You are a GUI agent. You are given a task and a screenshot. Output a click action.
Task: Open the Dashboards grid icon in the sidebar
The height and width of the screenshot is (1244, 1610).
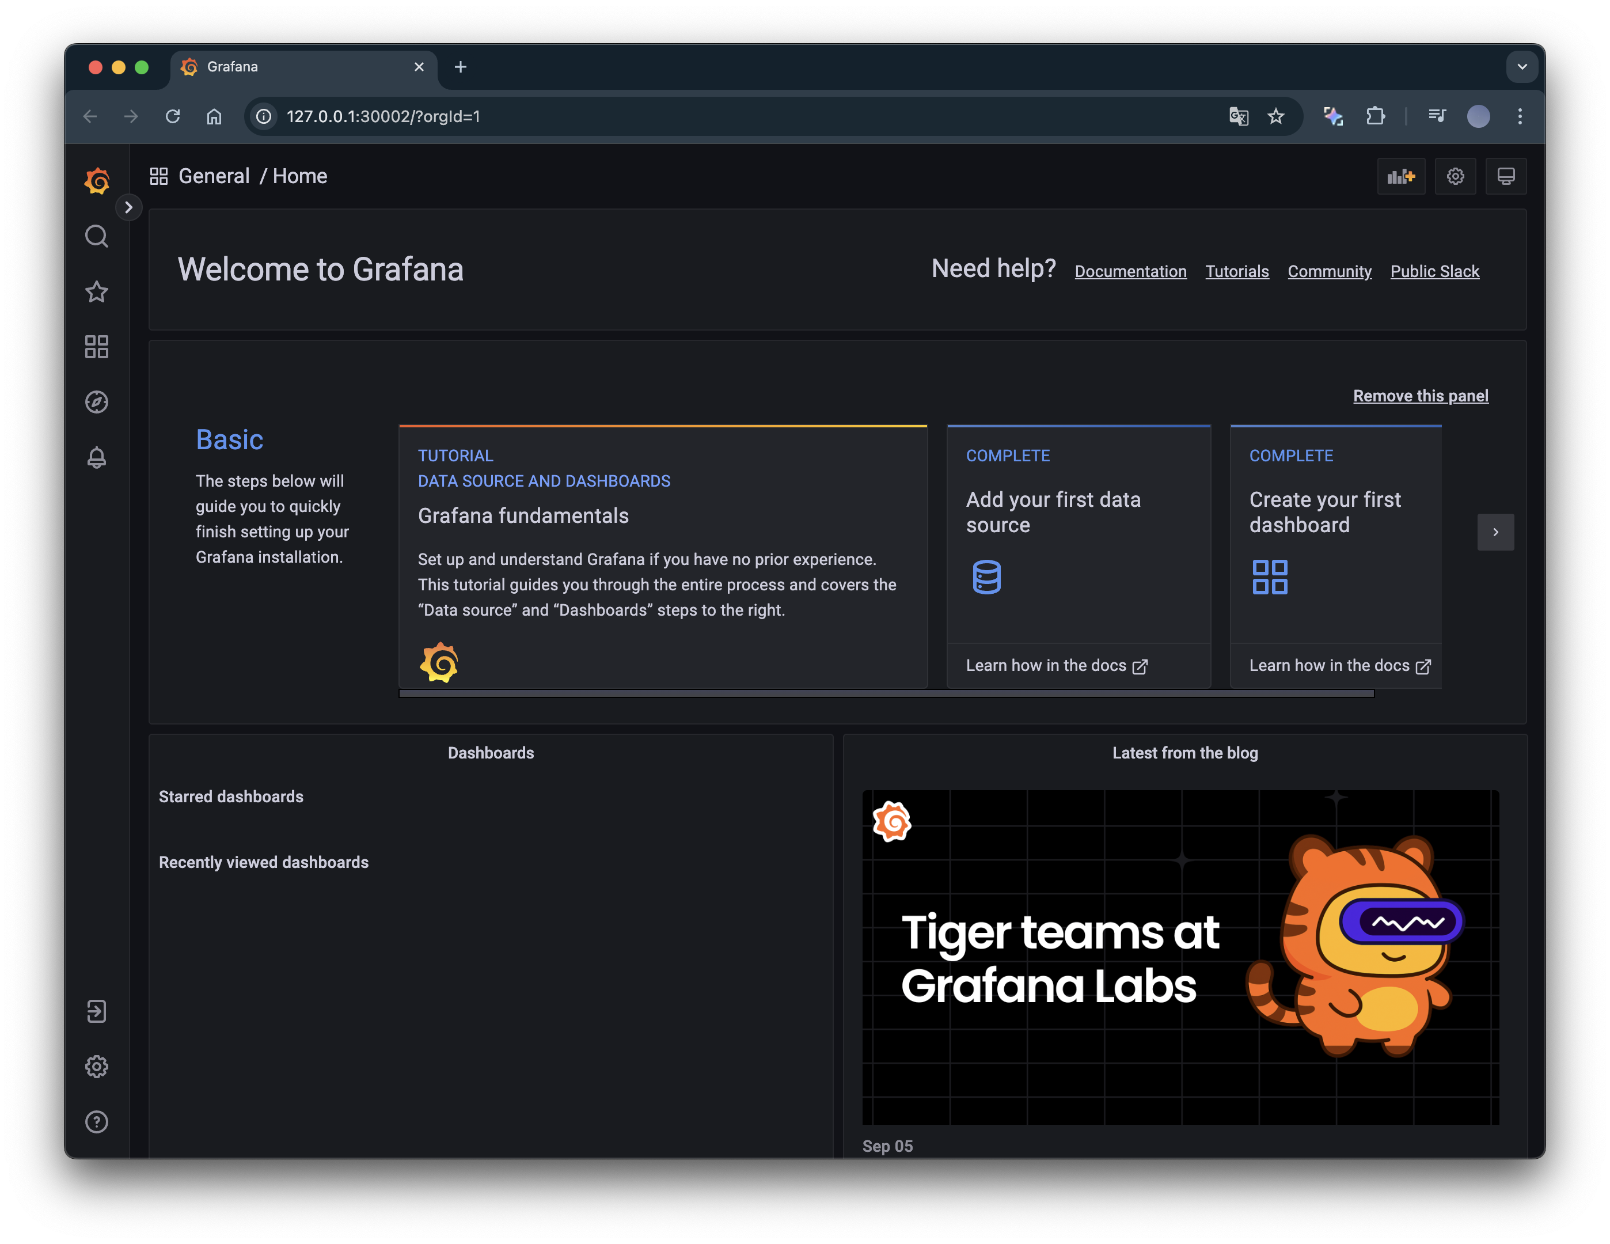tap(97, 347)
